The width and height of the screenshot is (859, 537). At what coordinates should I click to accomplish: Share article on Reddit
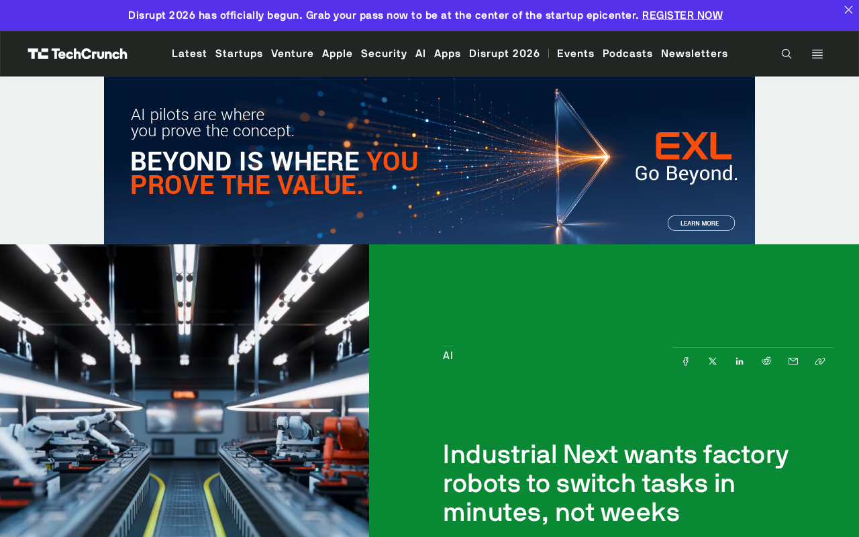click(x=766, y=361)
